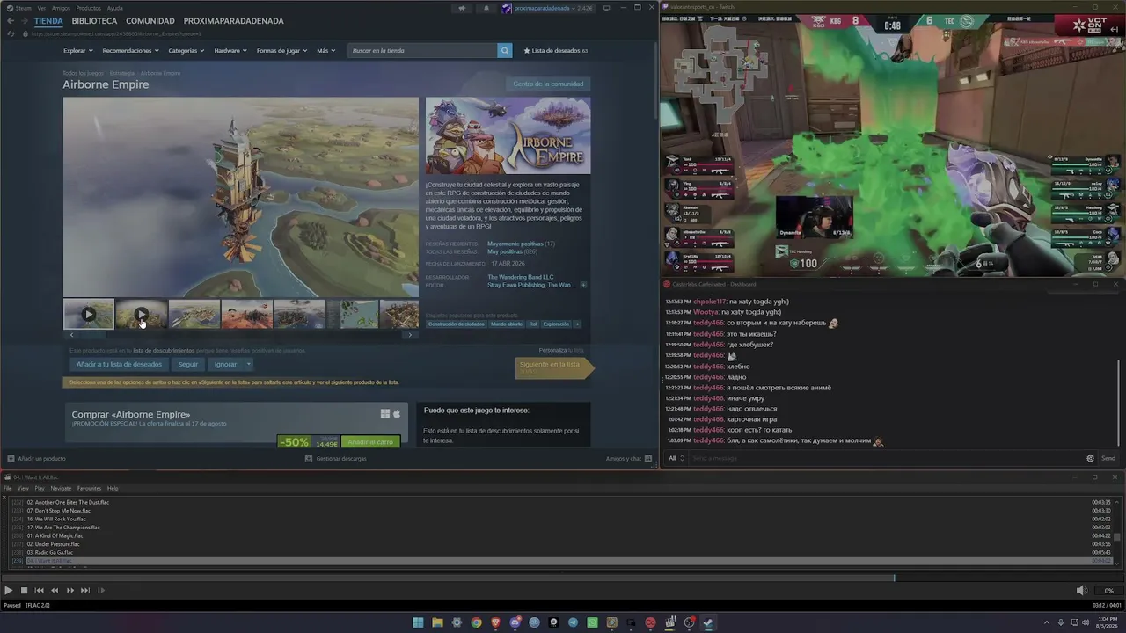Open Amigos y chat in Steam
This screenshot has width=1126, height=633.
[628, 458]
